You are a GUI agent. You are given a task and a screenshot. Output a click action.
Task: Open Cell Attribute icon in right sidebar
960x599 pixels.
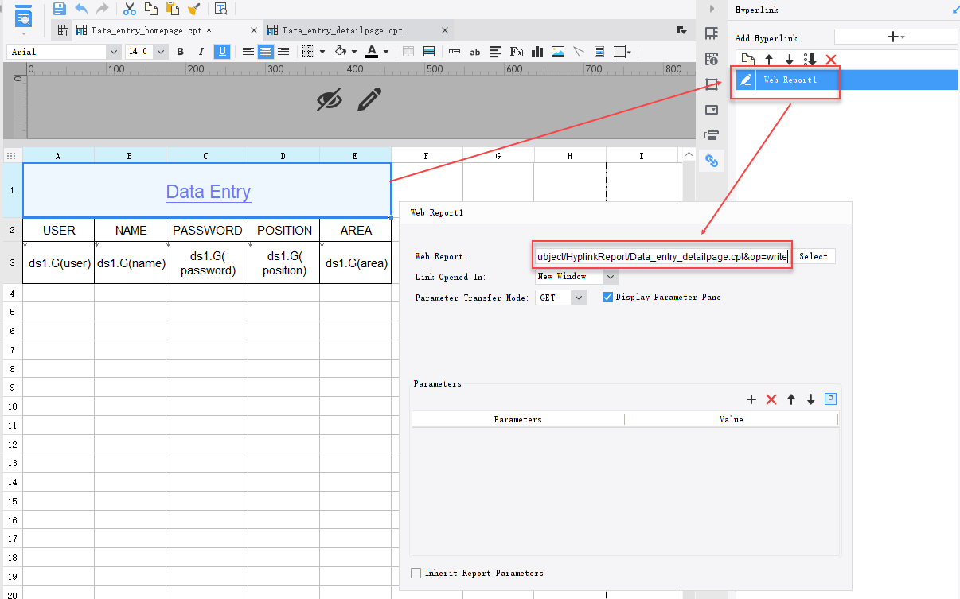[x=712, y=59]
